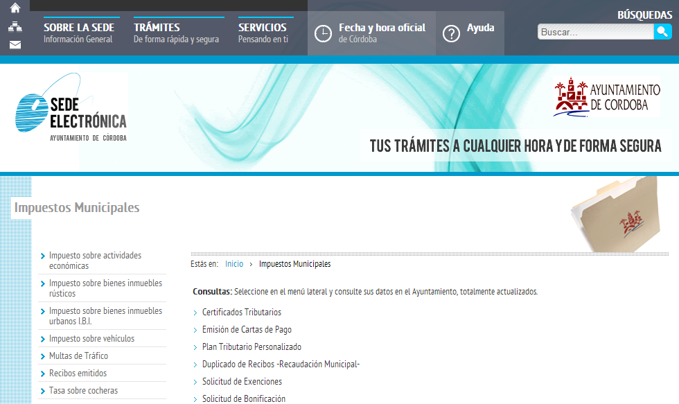Click the clock icon for official time
The height and width of the screenshot is (404, 679).
pyautogui.click(x=323, y=33)
